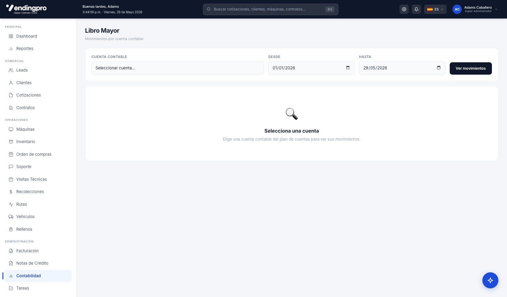This screenshot has height=297, width=507.
Task: Select Contratos menu entry
Action: click(38, 108)
